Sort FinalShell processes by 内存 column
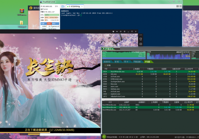 [x=43, y=24]
